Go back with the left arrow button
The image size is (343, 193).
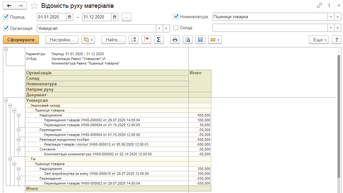coord(9,6)
